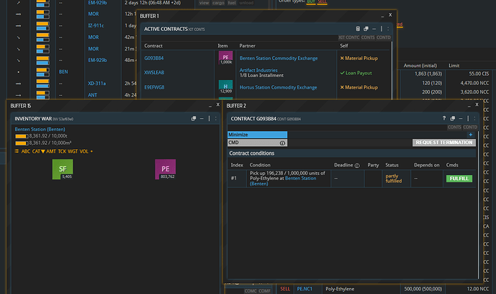
Task: Click the blue plus icon beside Minimize bar
Action: click(471, 135)
